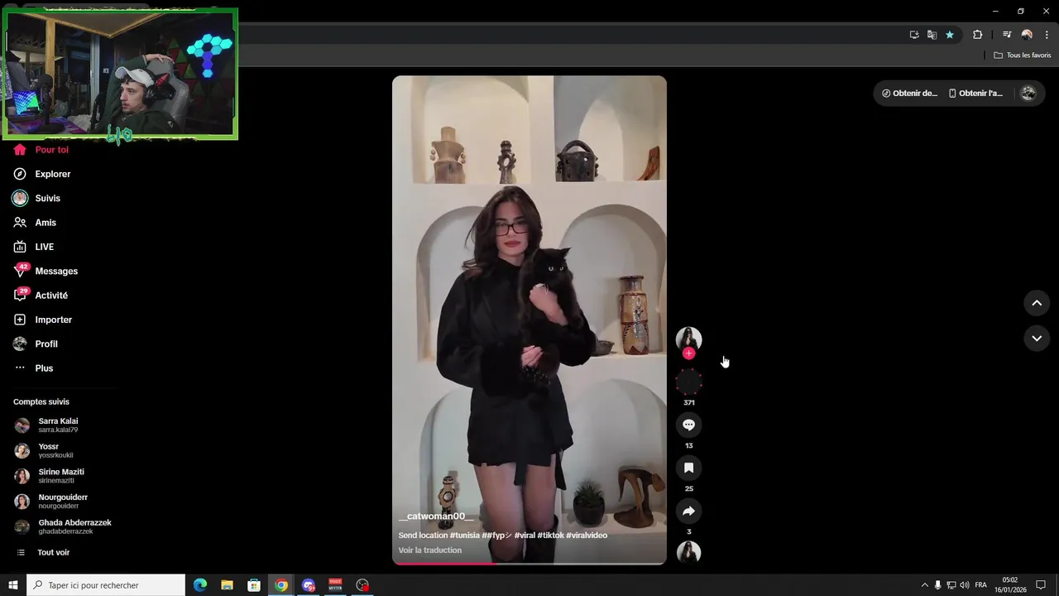Viewport: 1059px width, 596px height.
Task: Click the Activité notifications icon
Action: coord(20,295)
